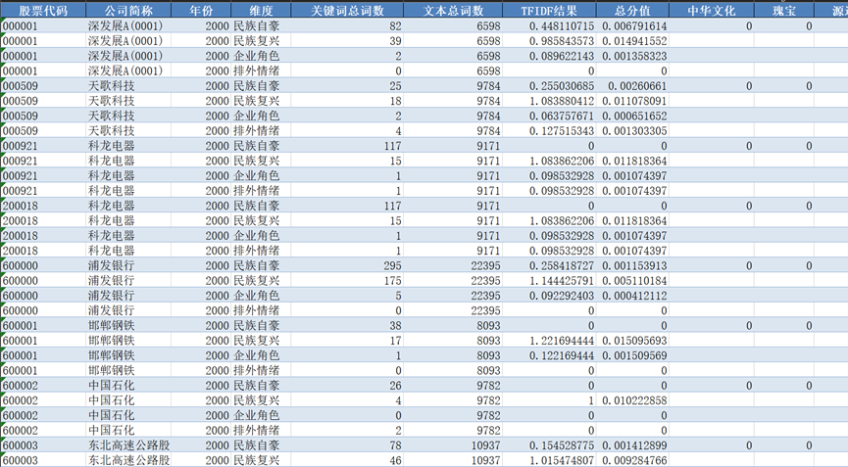Click the 股票代码 column header
The image size is (848, 467).
tap(43, 10)
